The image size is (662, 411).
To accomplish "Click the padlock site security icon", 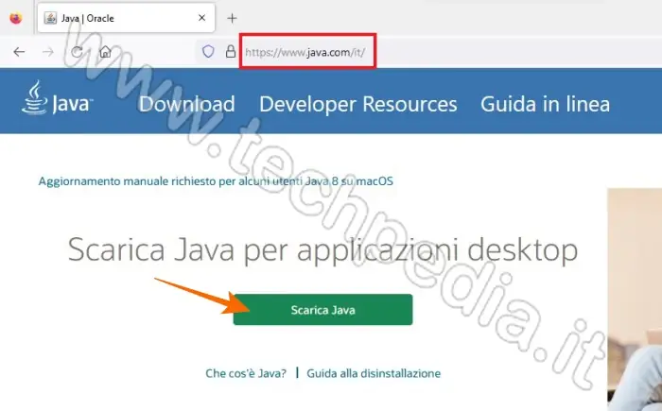I will coord(231,51).
